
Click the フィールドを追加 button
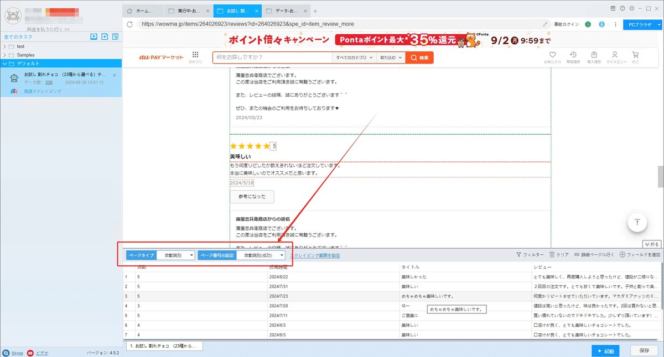[640, 255]
